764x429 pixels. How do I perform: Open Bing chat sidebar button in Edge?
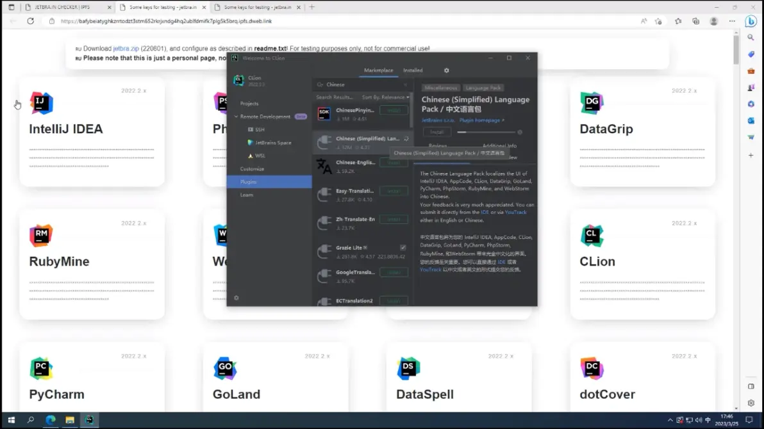(751, 21)
